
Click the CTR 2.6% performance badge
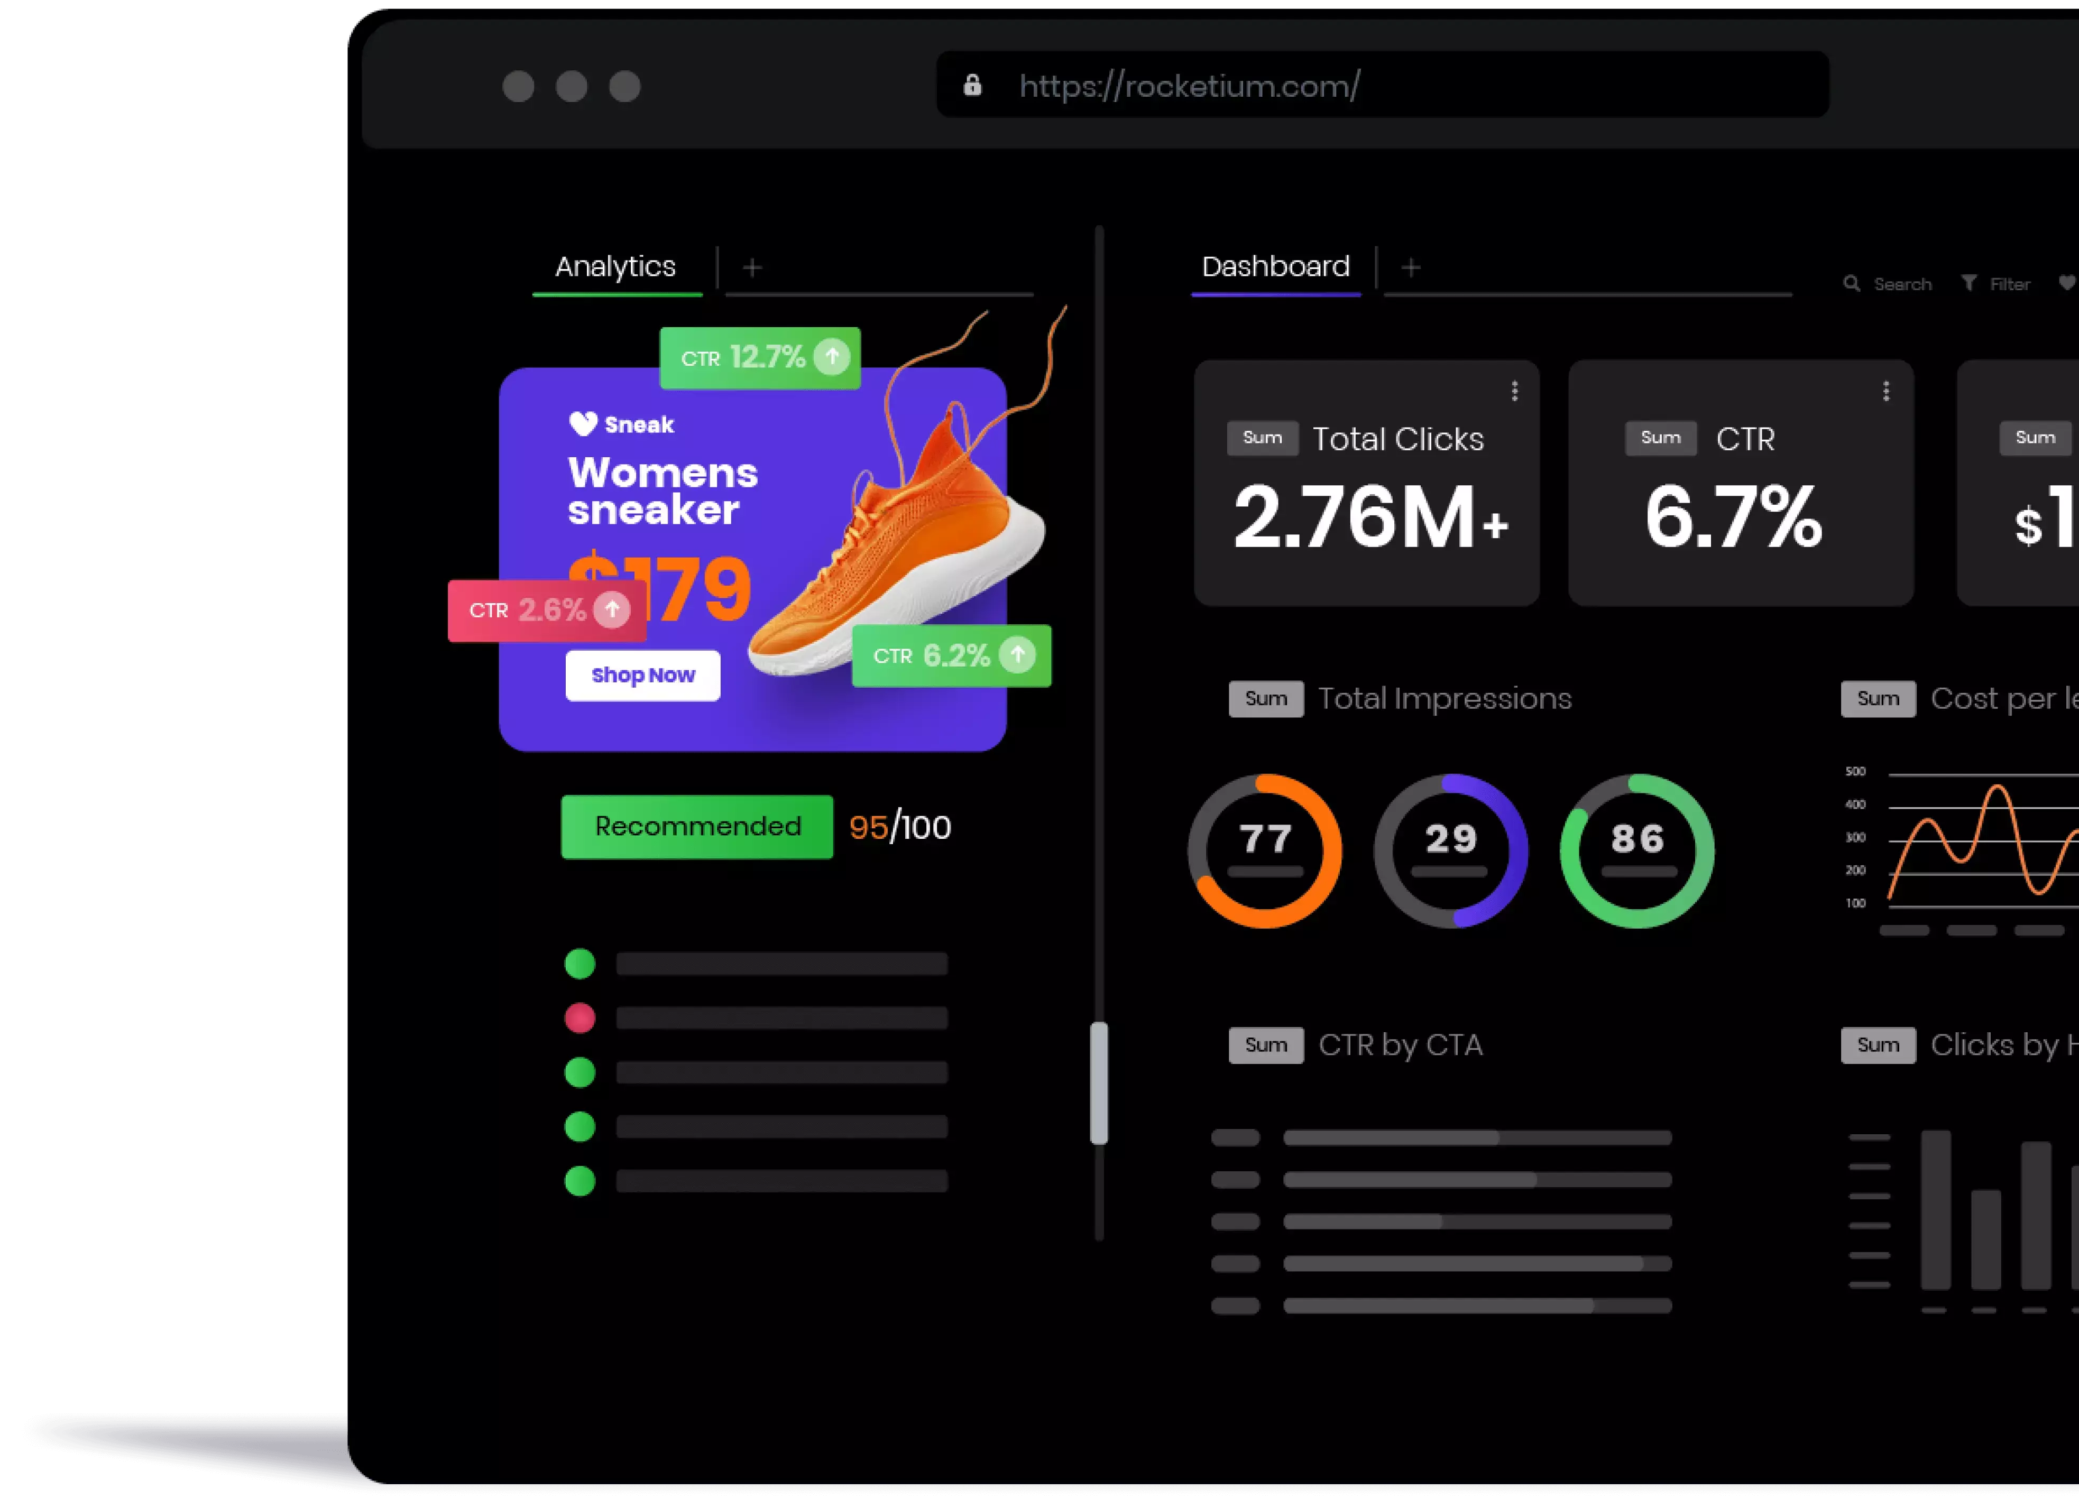[x=542, y=610]
